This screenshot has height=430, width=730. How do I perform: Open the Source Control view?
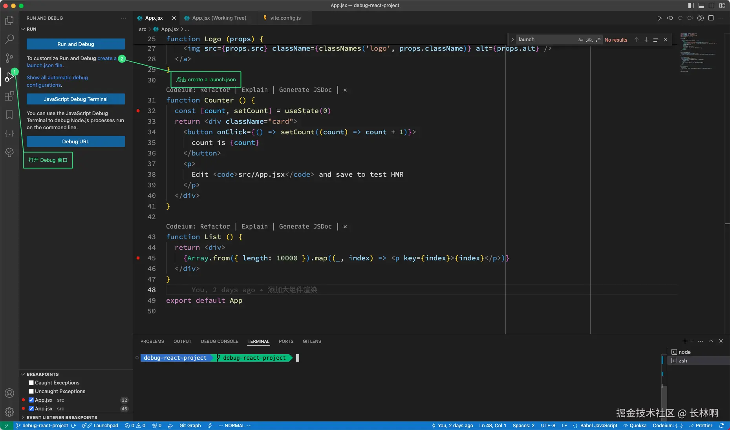(x=9, y=58)
